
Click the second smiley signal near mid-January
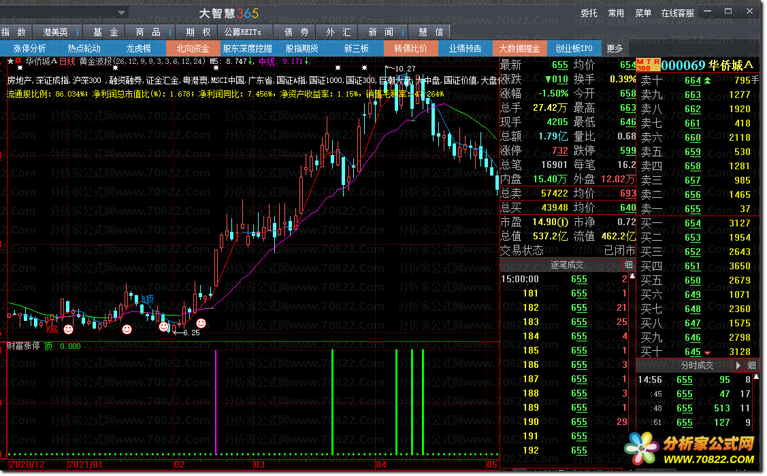127,329
